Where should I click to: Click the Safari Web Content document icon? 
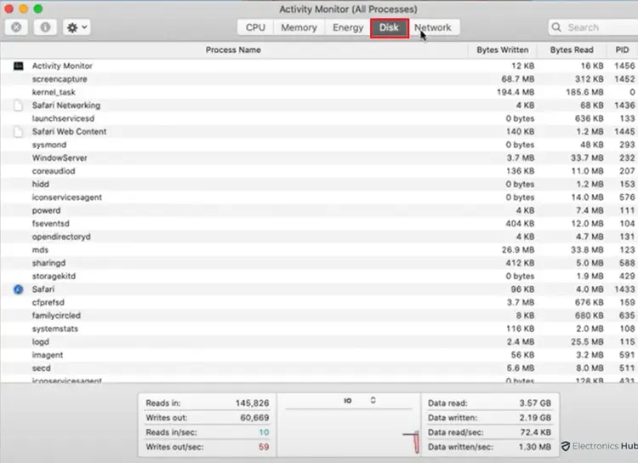pyautogui.click(x=19, y=132)
